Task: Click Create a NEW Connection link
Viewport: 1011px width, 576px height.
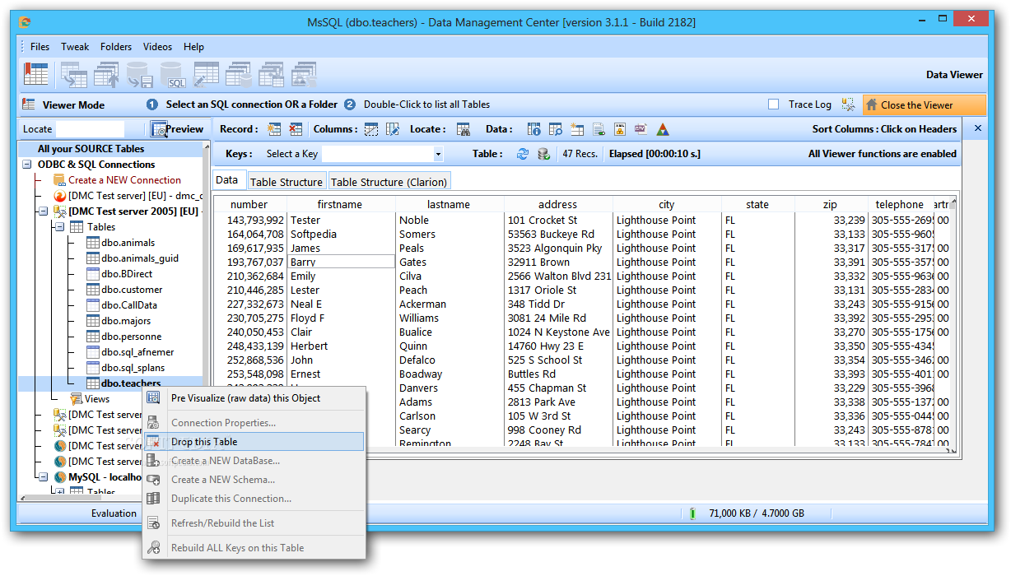Action: pyautogui.click(x=124, y=180)
